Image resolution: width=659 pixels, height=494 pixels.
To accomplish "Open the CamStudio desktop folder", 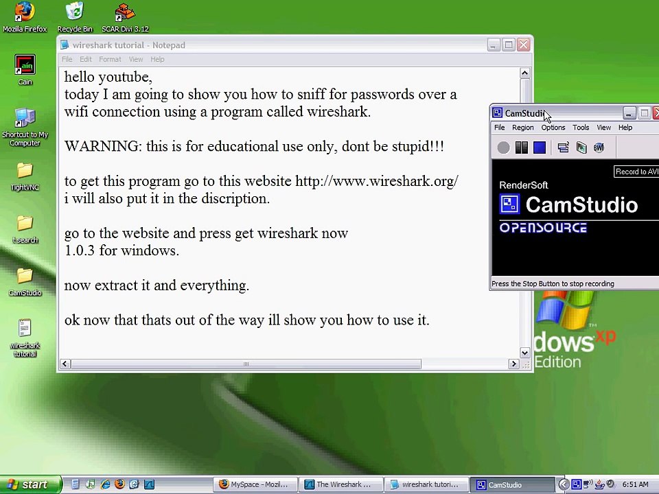I will (25, 282).
